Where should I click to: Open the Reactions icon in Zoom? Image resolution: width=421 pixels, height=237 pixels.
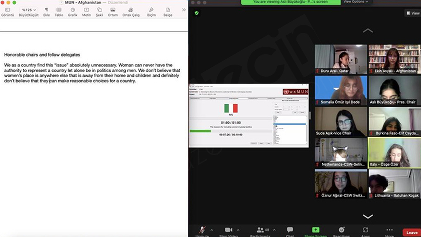pos(341,230)
